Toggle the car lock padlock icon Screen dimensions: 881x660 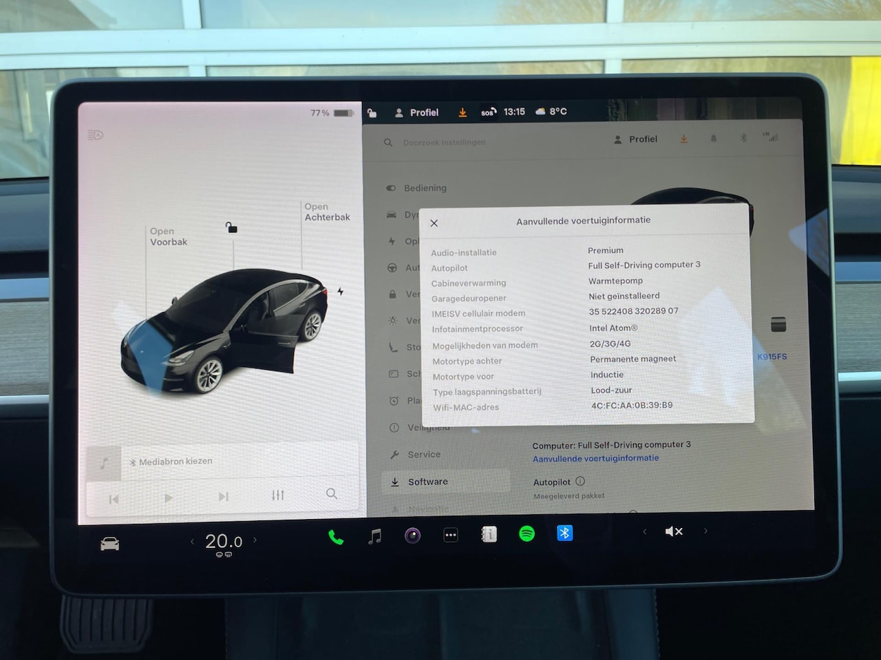click(x=232, y=228)
